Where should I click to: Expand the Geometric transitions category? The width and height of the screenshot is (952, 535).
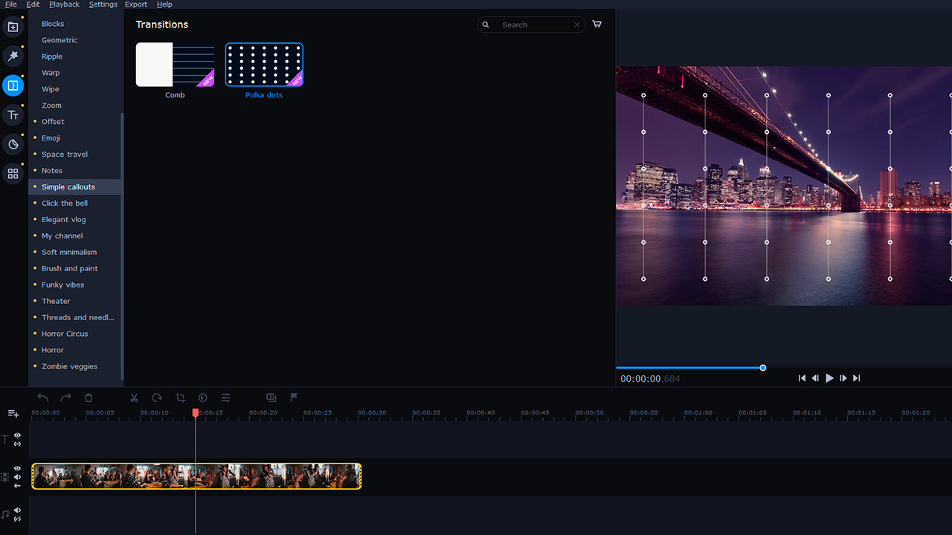click(59, 39)
